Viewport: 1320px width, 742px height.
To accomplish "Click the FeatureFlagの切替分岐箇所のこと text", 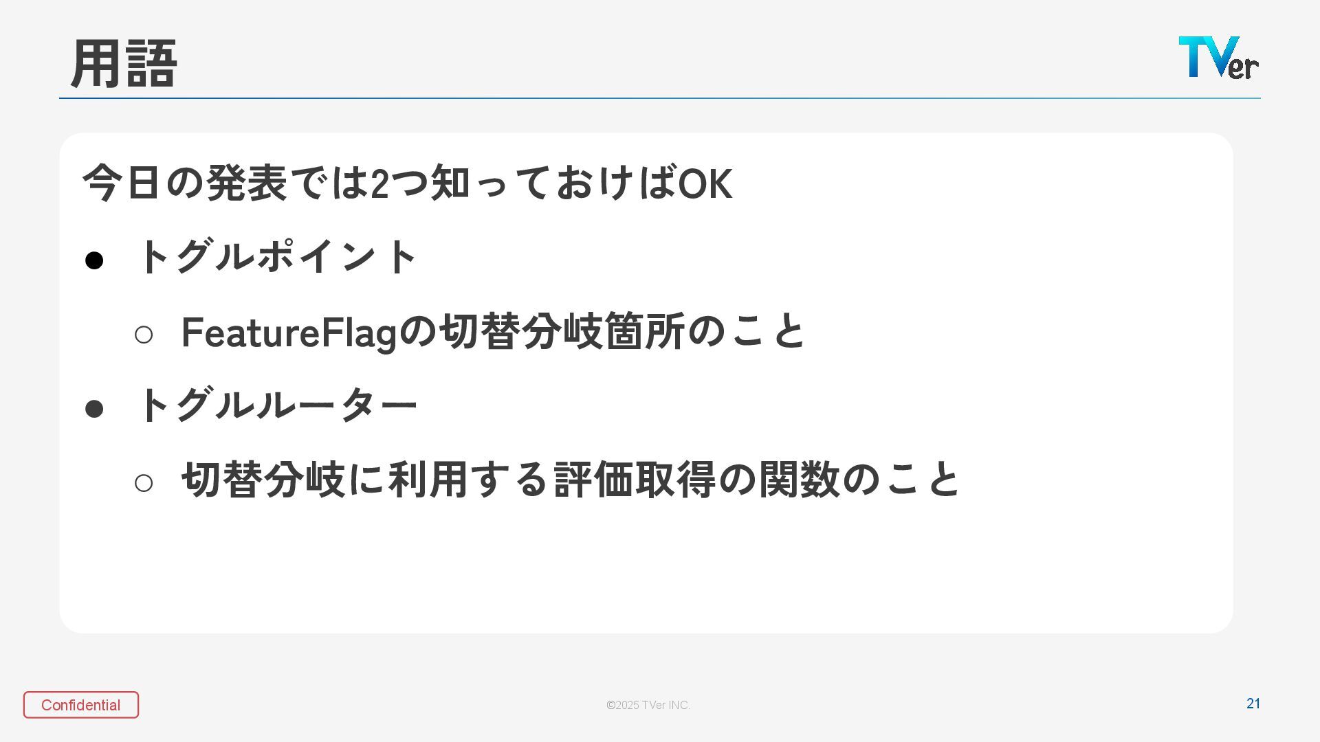I will [492, 332].
